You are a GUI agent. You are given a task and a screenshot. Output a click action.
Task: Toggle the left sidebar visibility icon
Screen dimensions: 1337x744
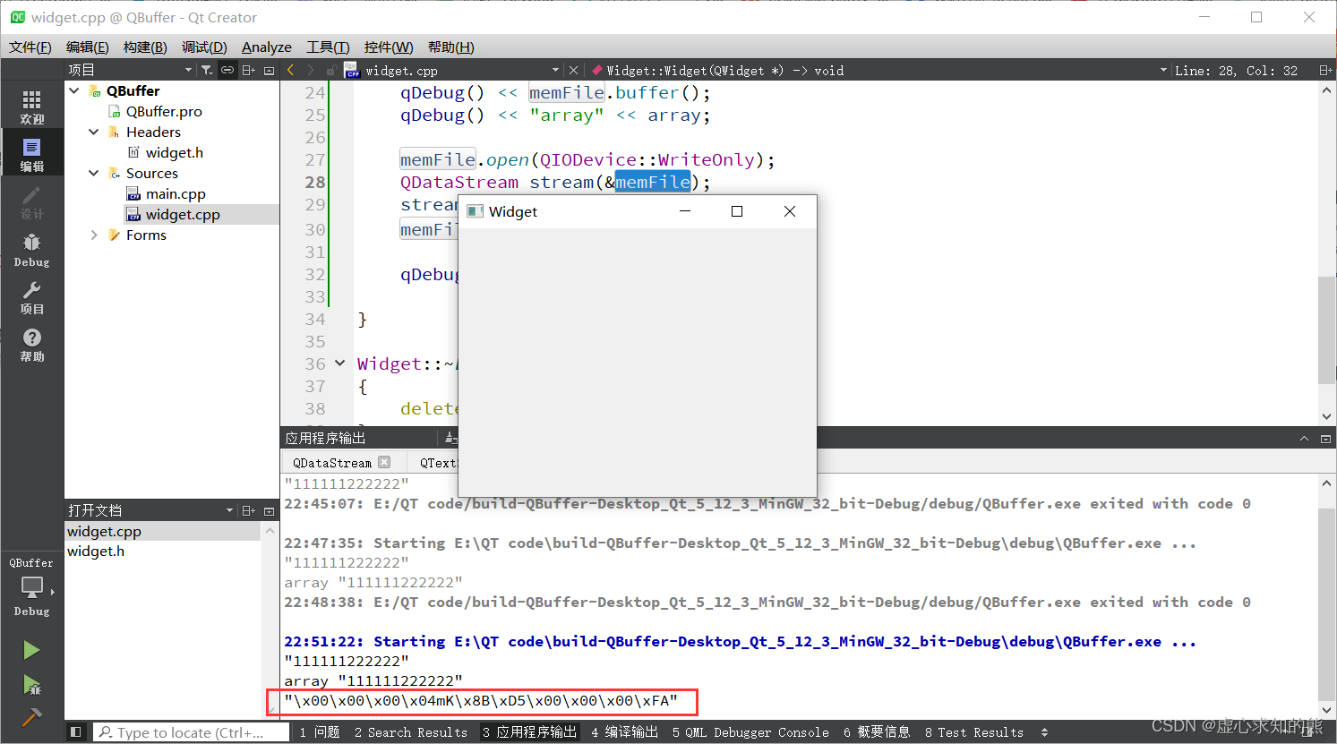point(76,732)
